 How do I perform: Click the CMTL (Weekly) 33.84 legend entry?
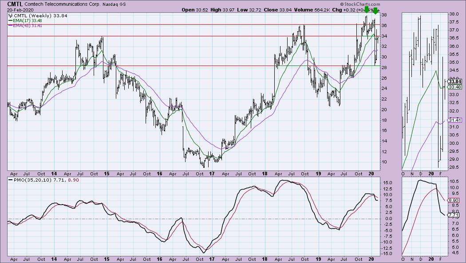click(x=40, y=15)
